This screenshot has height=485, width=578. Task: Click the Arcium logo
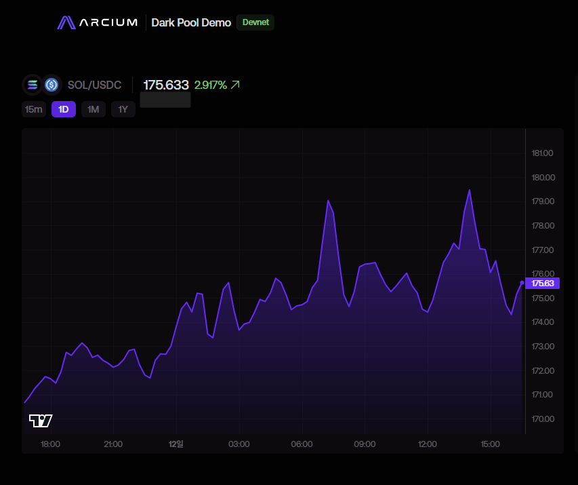click(x=98, y=22)
